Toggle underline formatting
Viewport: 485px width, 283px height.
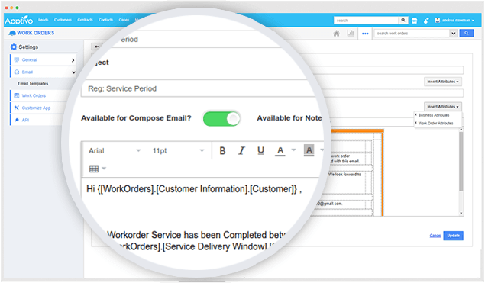point(260,151)
